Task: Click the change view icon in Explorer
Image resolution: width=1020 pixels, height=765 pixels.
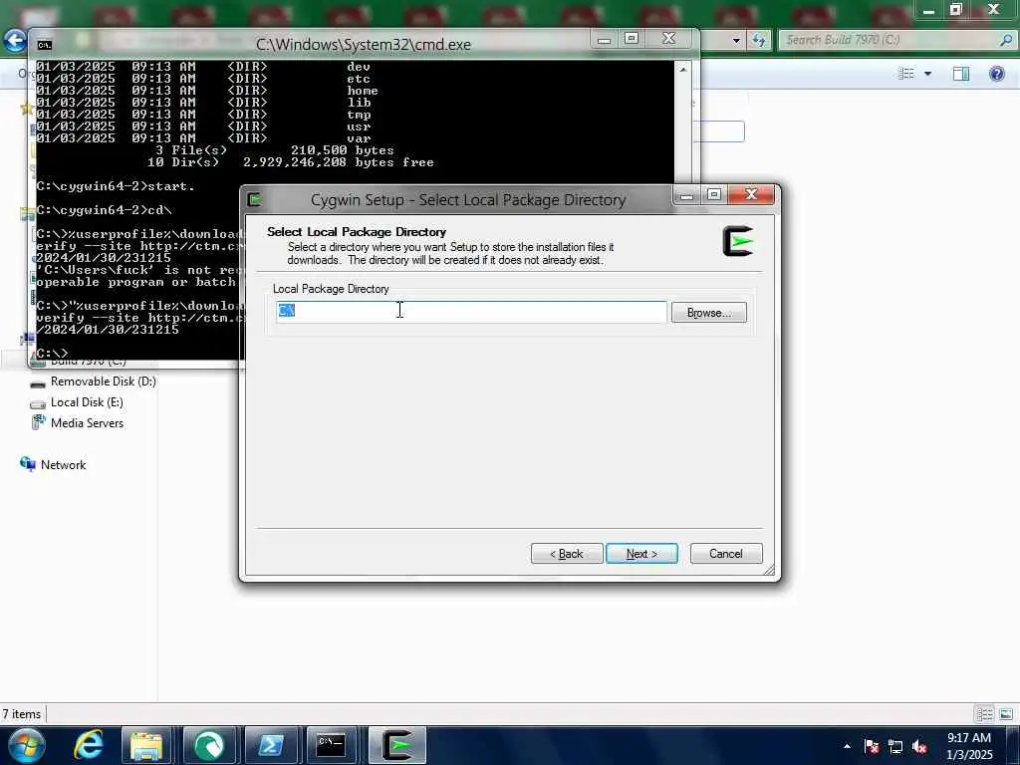Action: click(905, 74)
